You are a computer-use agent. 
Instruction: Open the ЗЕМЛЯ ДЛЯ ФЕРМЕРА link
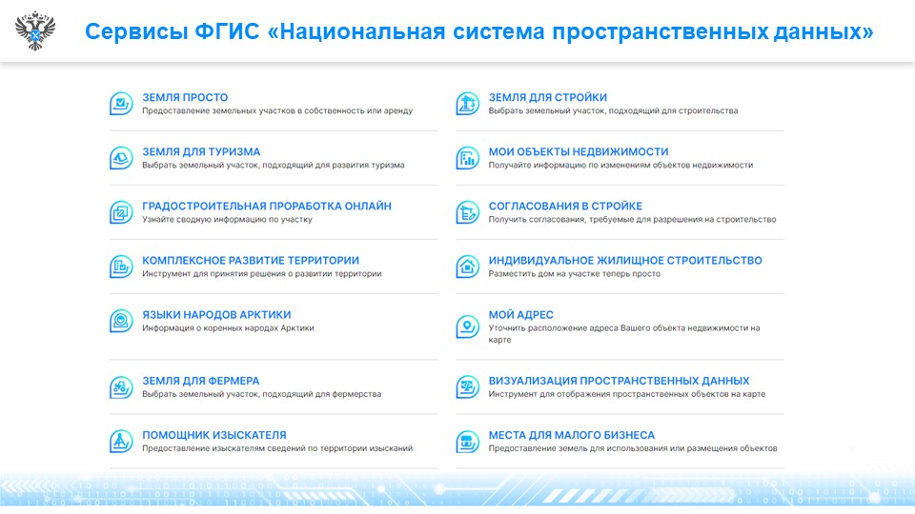tap(201, 381)
